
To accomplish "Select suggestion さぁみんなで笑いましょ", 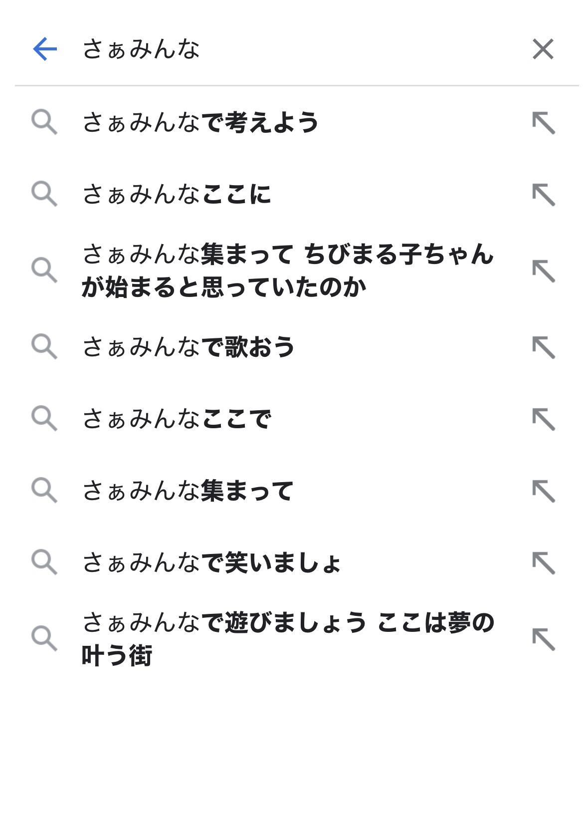I will [212, 562].
